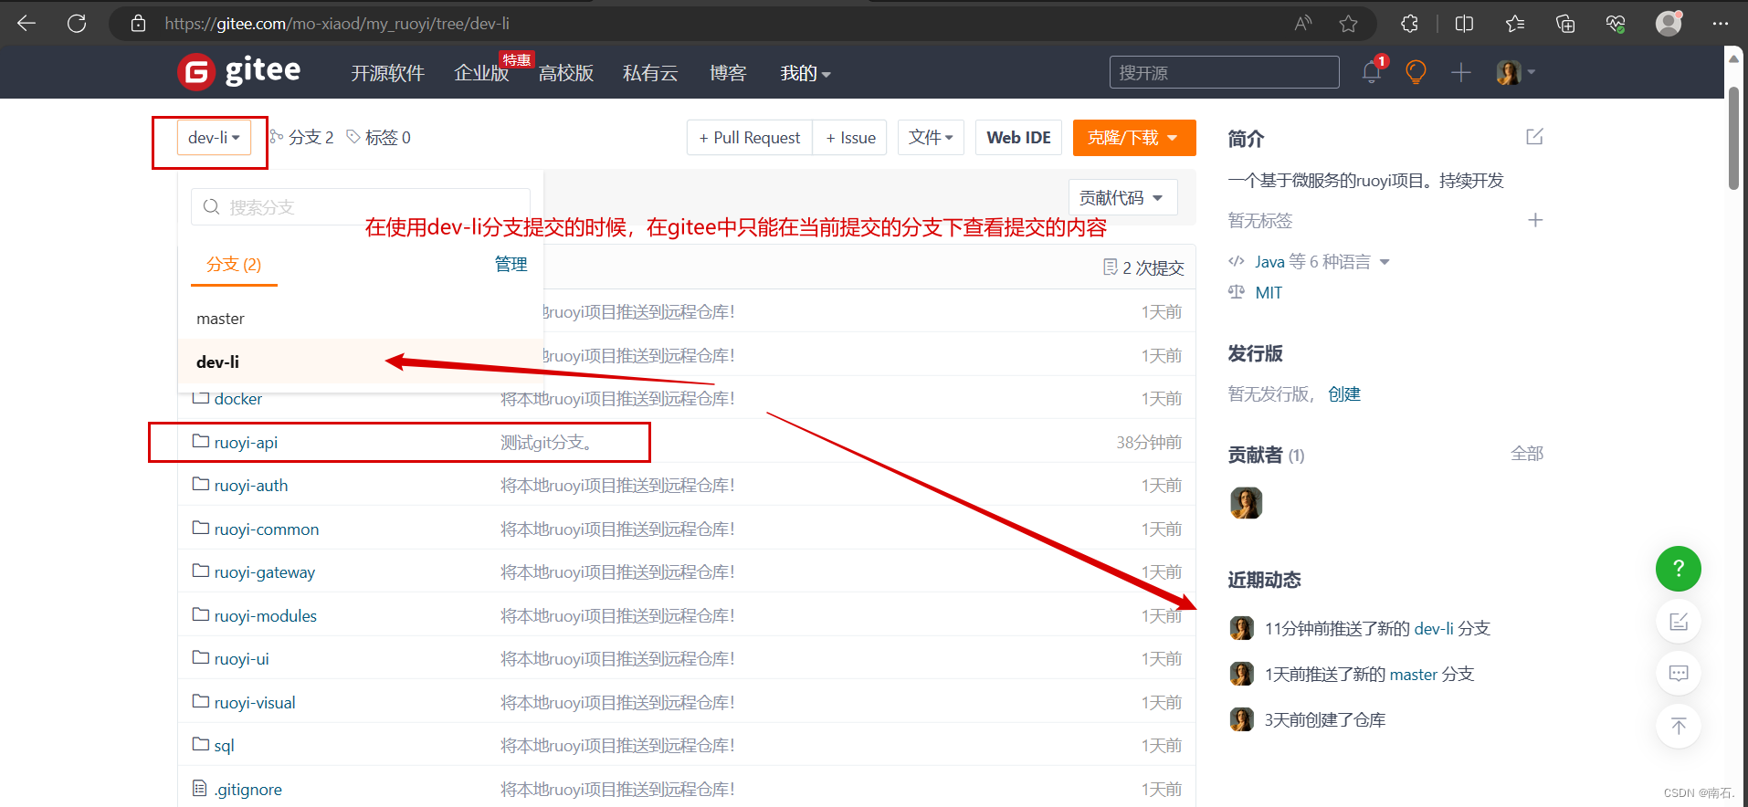Image resolution: width=1748 pixels, height=807 pixels.
Task: Open 分支 2 branches link
Action: (x=302, y=137)
